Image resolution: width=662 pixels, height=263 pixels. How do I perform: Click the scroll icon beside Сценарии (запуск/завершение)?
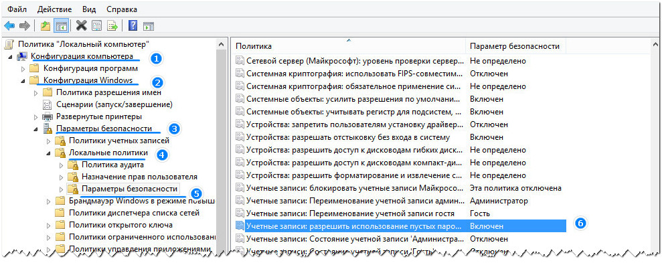click(48, 104)
